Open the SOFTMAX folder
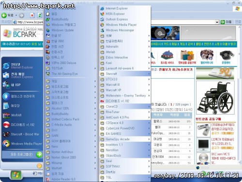This screenshot has width=242, height=182. (x=125, y=166)
